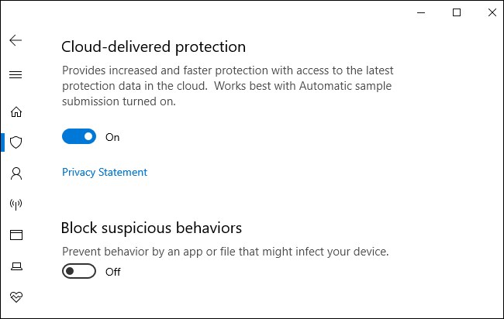Open App & browser control window icon
The height and width of the screenshot is (319, 504).
tap(16, 235)
